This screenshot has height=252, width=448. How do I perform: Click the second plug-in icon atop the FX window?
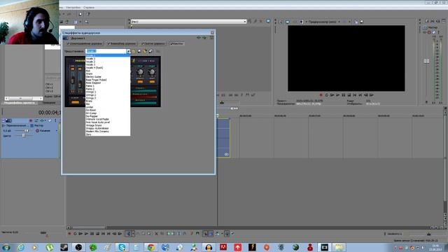(x=204, y=38)
